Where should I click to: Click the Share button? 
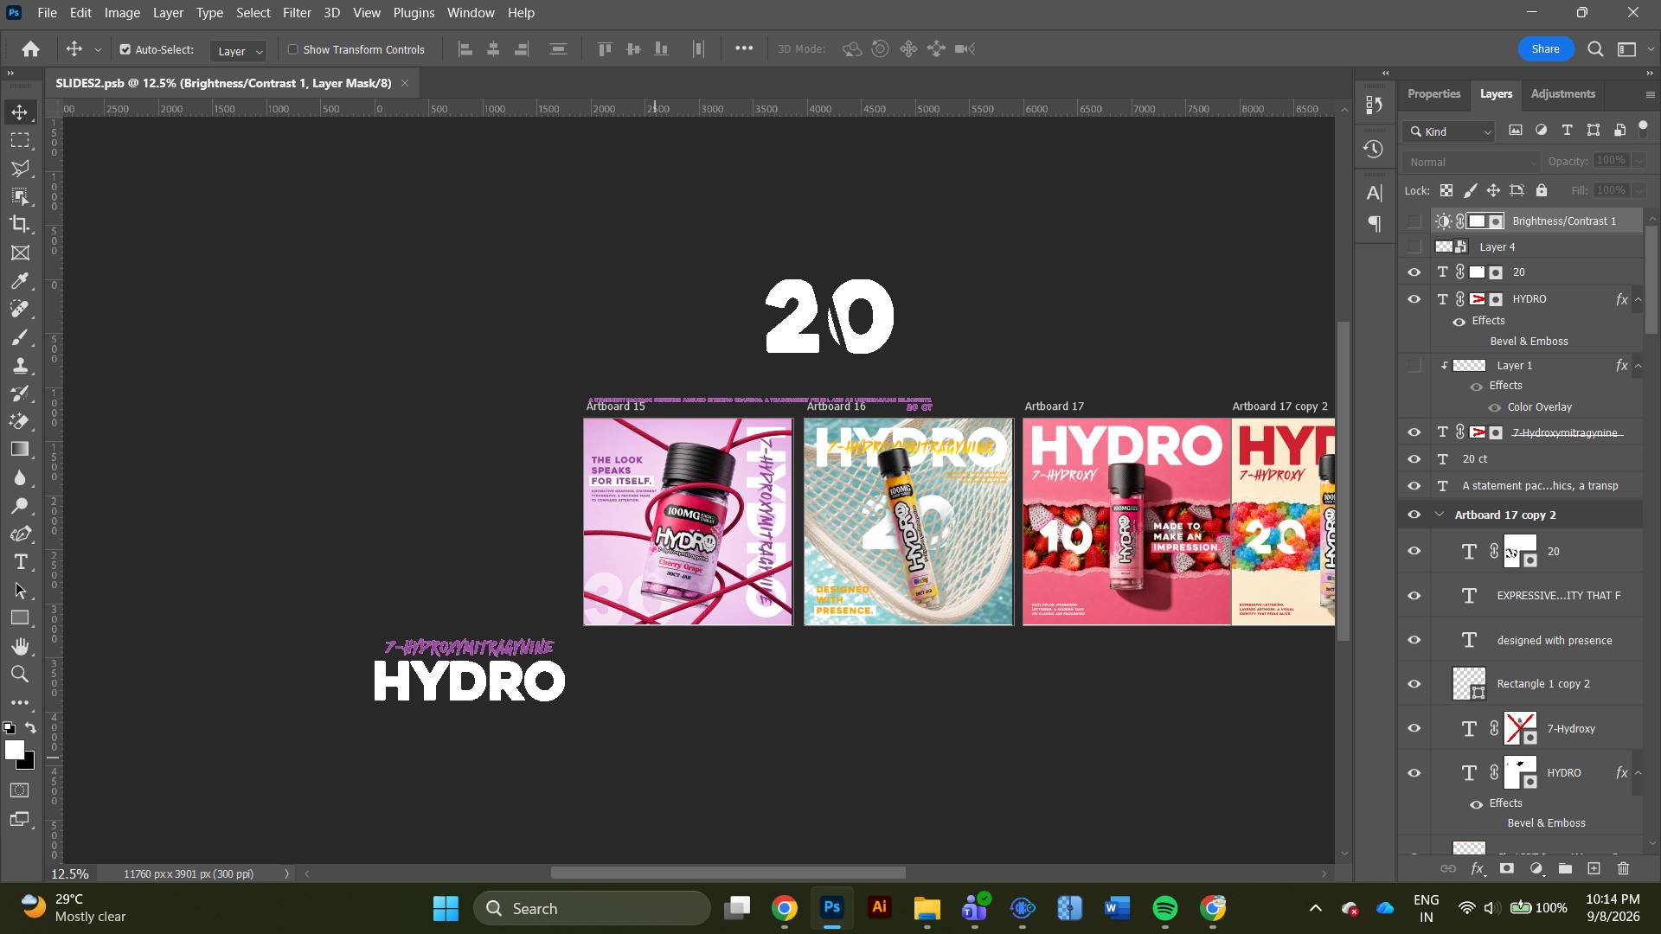(x=1545, y=49)
